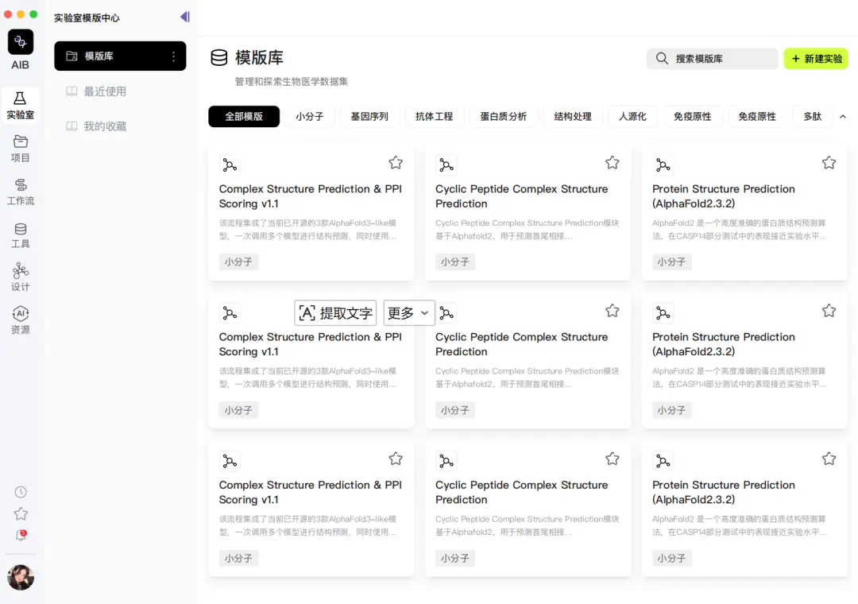Select the 基因序列 category tab
This screenshot has height=604, width=858.
pos(369,116)
